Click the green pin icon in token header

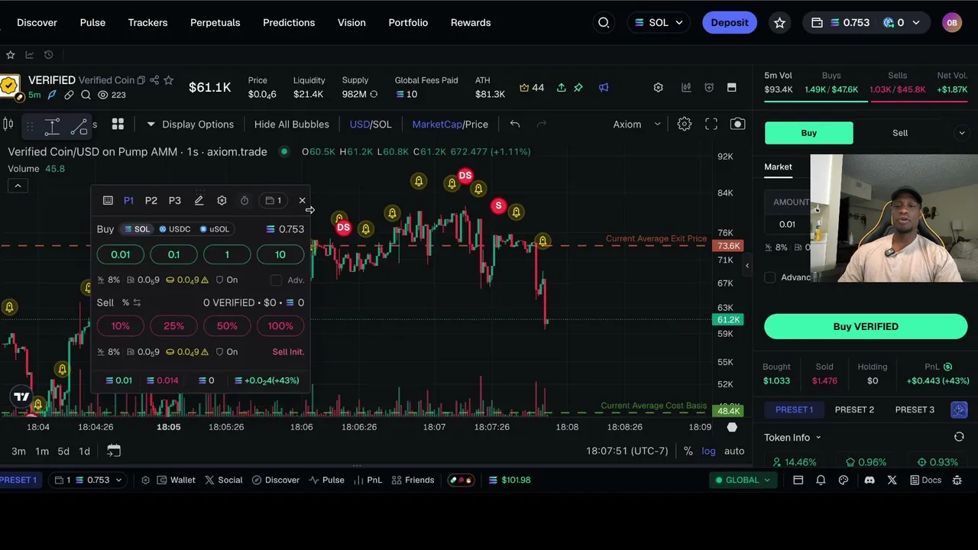click(x=578, y=88)
